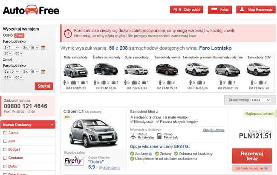Image resolution: width=277 pixels, height=175 pixels.
Task: Click the AutoFree car logo
Action: click(31, 10)
